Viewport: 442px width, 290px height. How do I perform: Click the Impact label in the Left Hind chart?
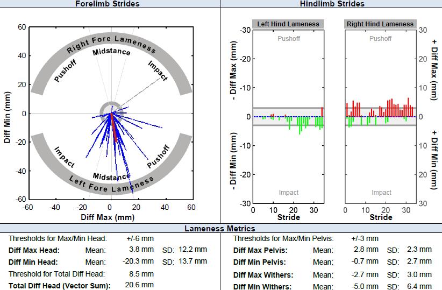[289, 193]
